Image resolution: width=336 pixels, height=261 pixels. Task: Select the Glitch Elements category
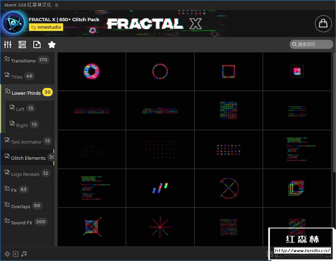click(27, 157)
